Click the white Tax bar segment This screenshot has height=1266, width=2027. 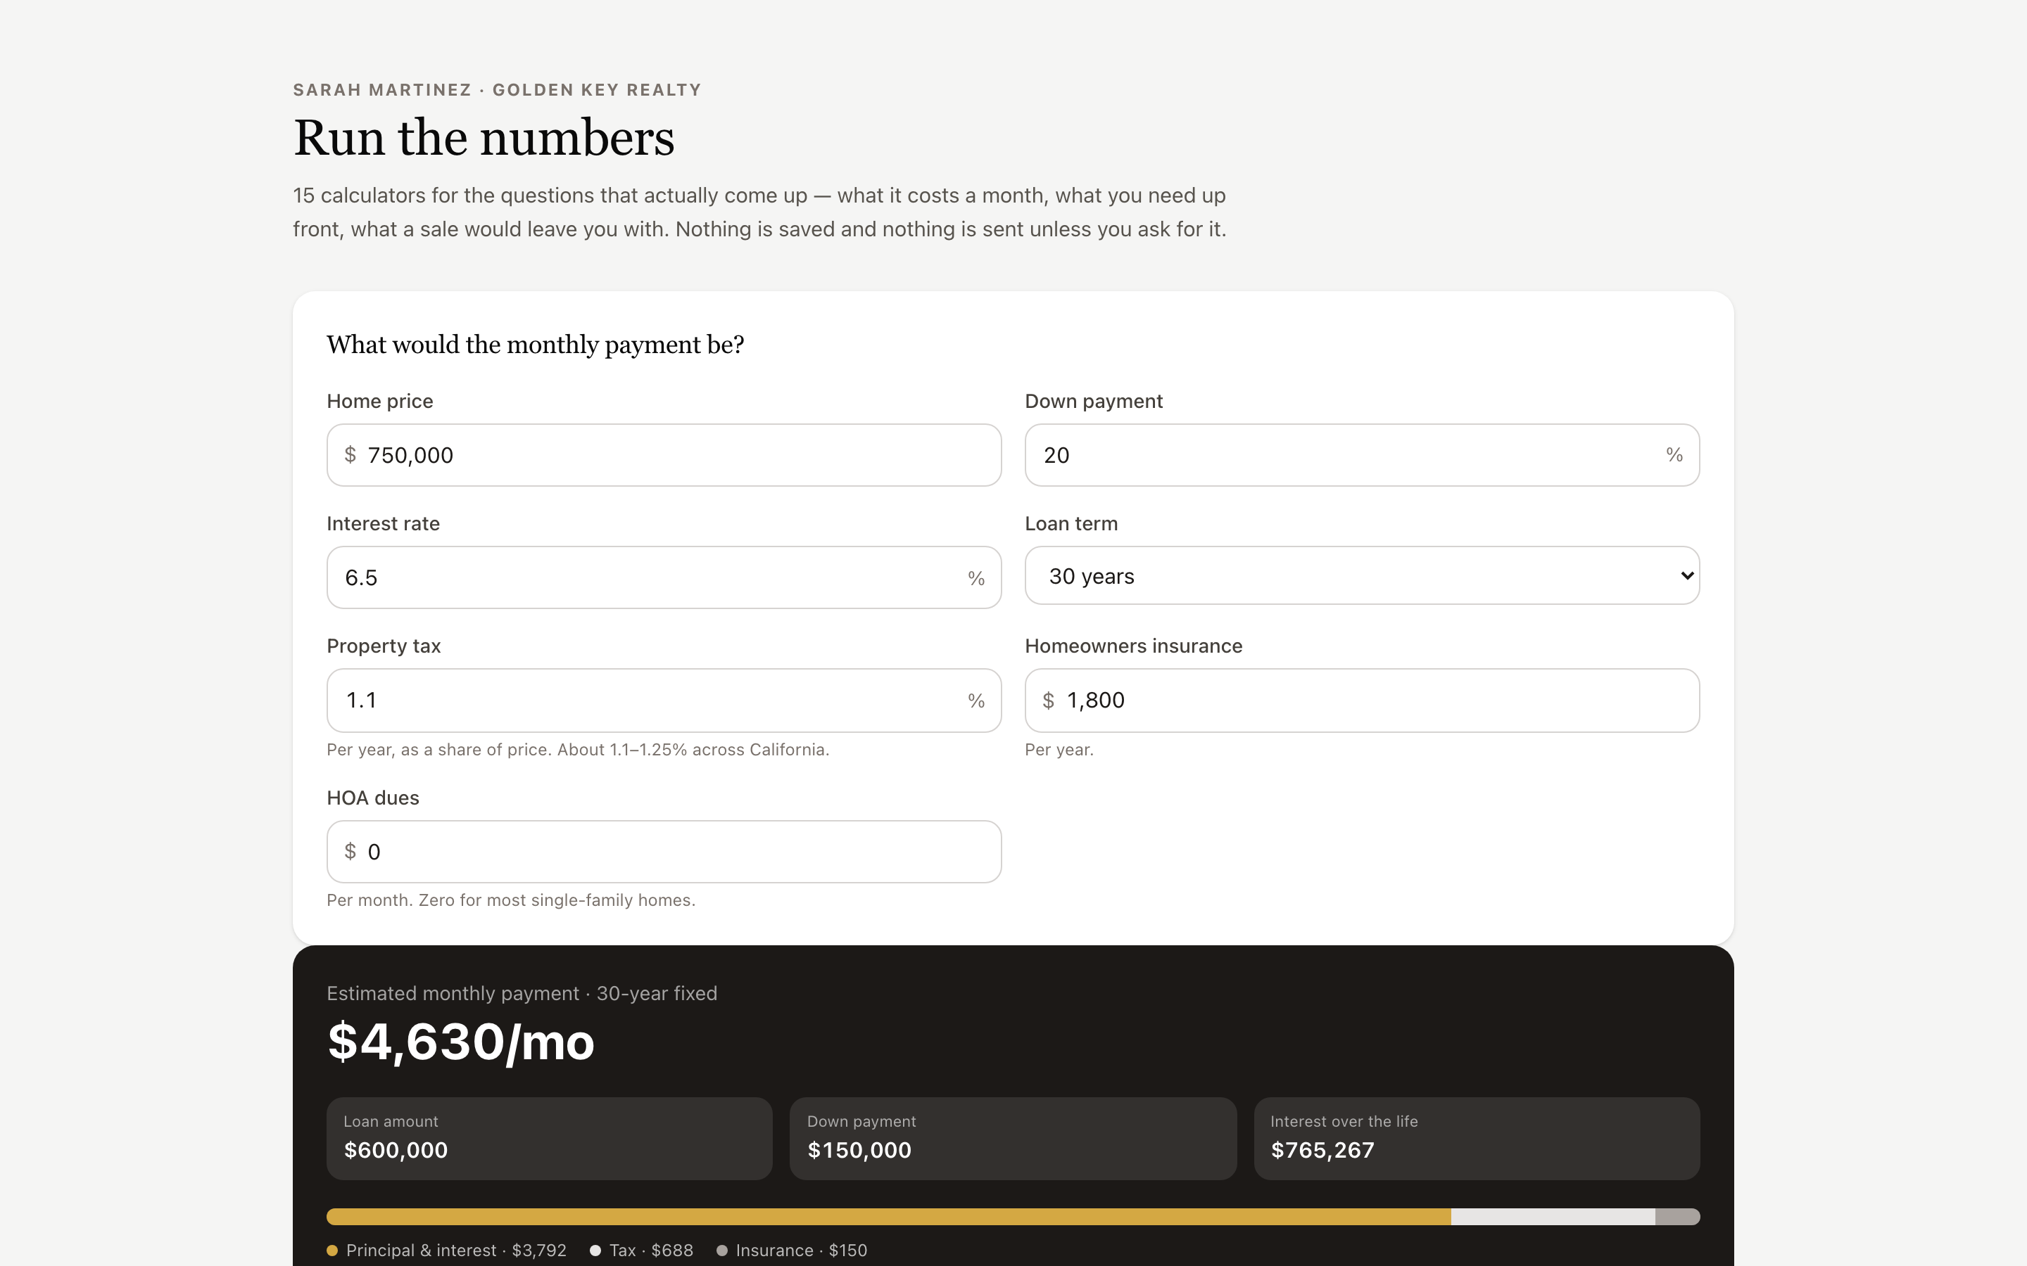tap(1553, 1217)
